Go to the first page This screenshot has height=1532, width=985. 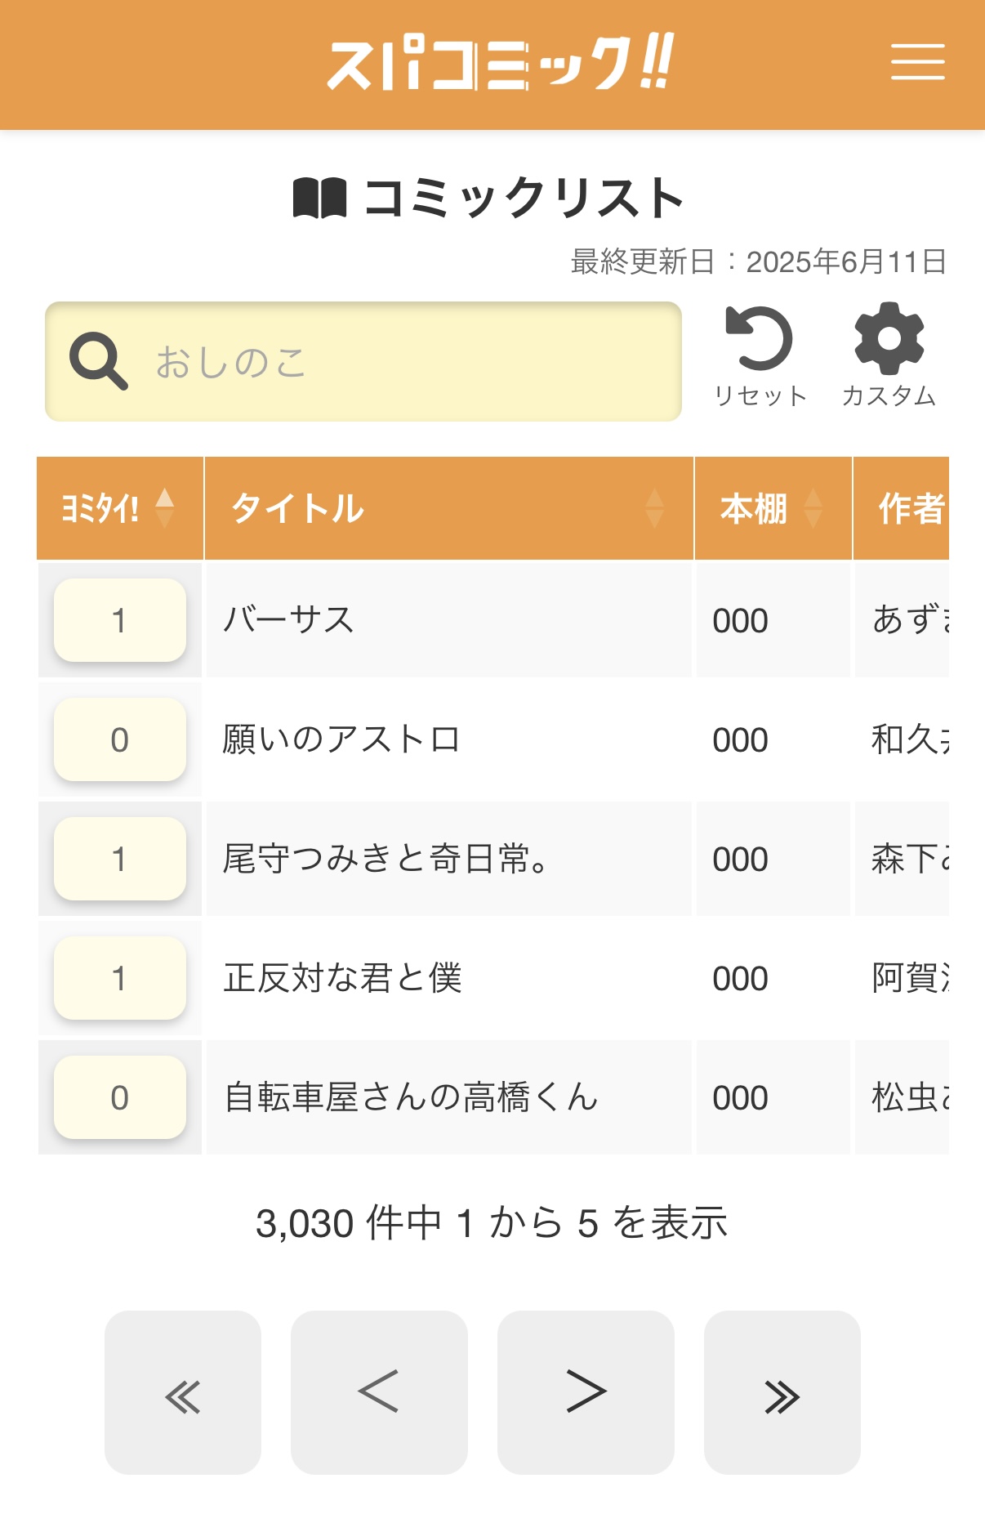tap(183, 1392)
